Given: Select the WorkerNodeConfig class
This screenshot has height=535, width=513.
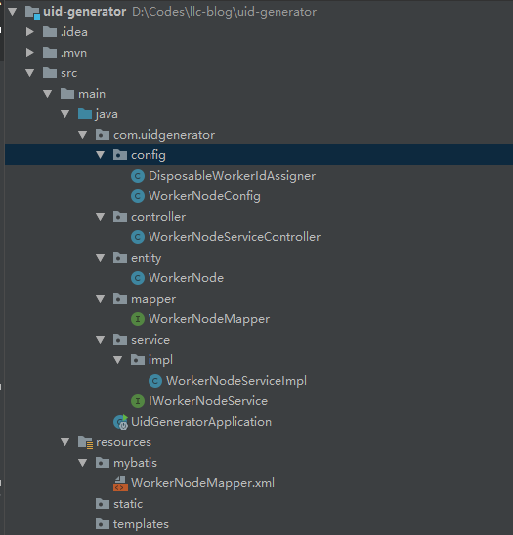Looking at the screenshot, I should pos(204,196).
